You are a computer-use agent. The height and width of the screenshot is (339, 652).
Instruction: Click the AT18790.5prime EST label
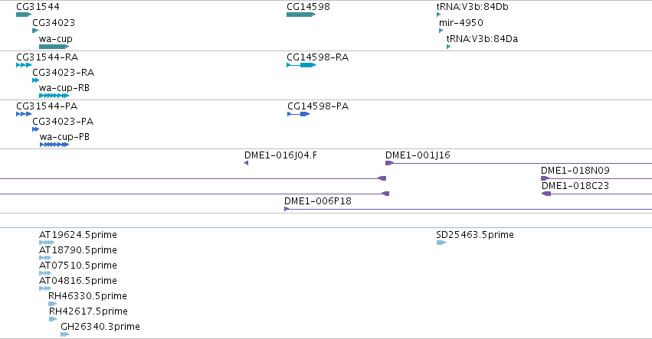(78, 250)
